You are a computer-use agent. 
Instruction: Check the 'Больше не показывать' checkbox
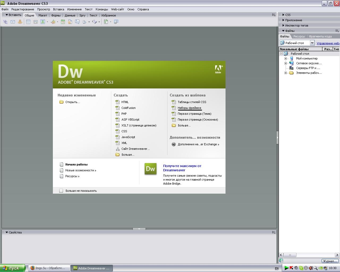pos(61,191)
